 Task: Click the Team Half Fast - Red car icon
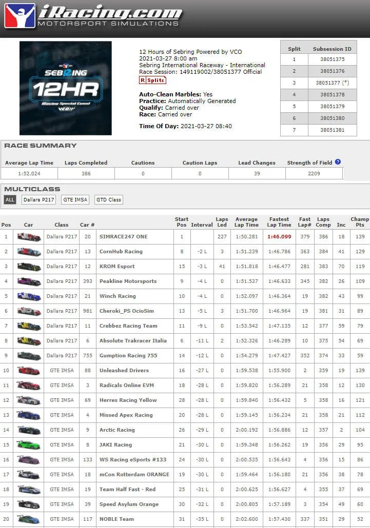(29, 489)
